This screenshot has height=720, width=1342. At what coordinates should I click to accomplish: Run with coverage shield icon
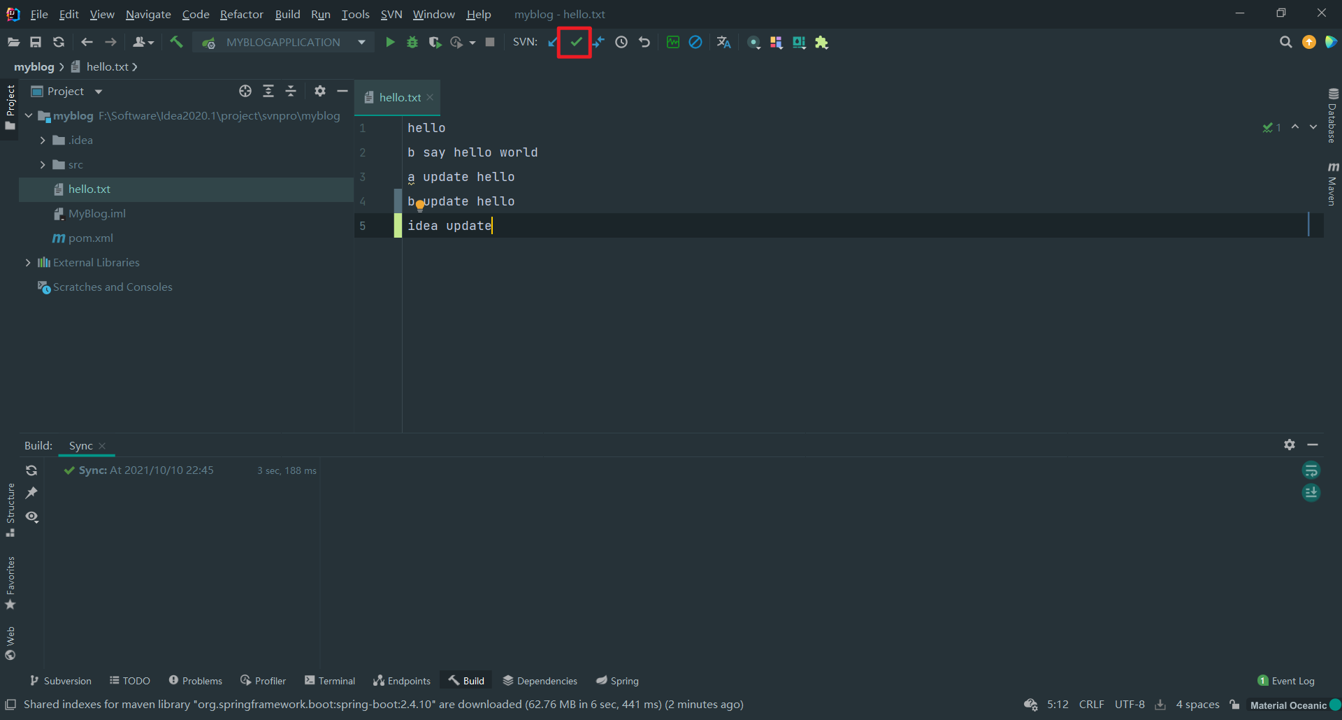point(435,43)
